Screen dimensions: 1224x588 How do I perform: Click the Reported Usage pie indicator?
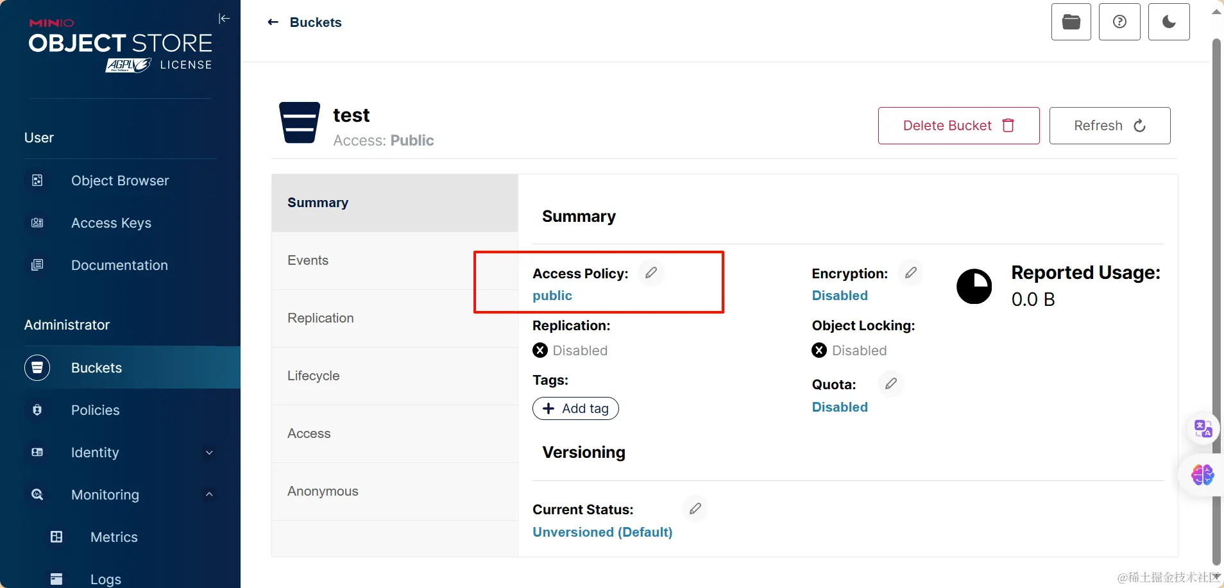click(x=974, y=286)
